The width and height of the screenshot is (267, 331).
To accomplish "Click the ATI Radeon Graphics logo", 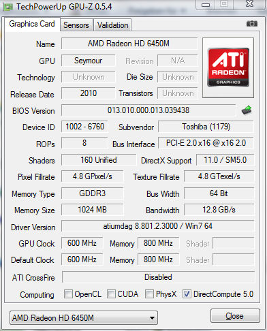I will click(x=228, y=67).
